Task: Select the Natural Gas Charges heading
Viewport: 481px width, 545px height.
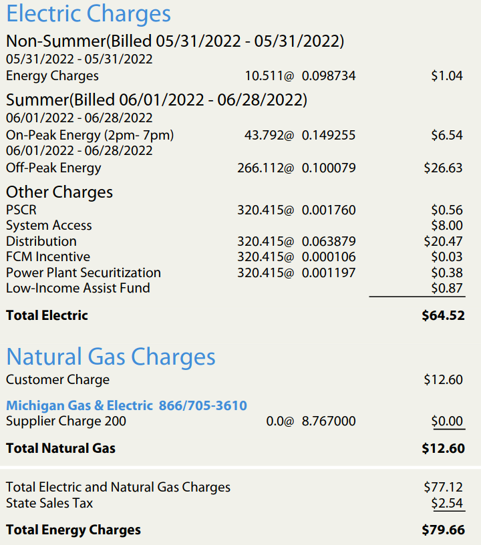Action: click(111, 357)
